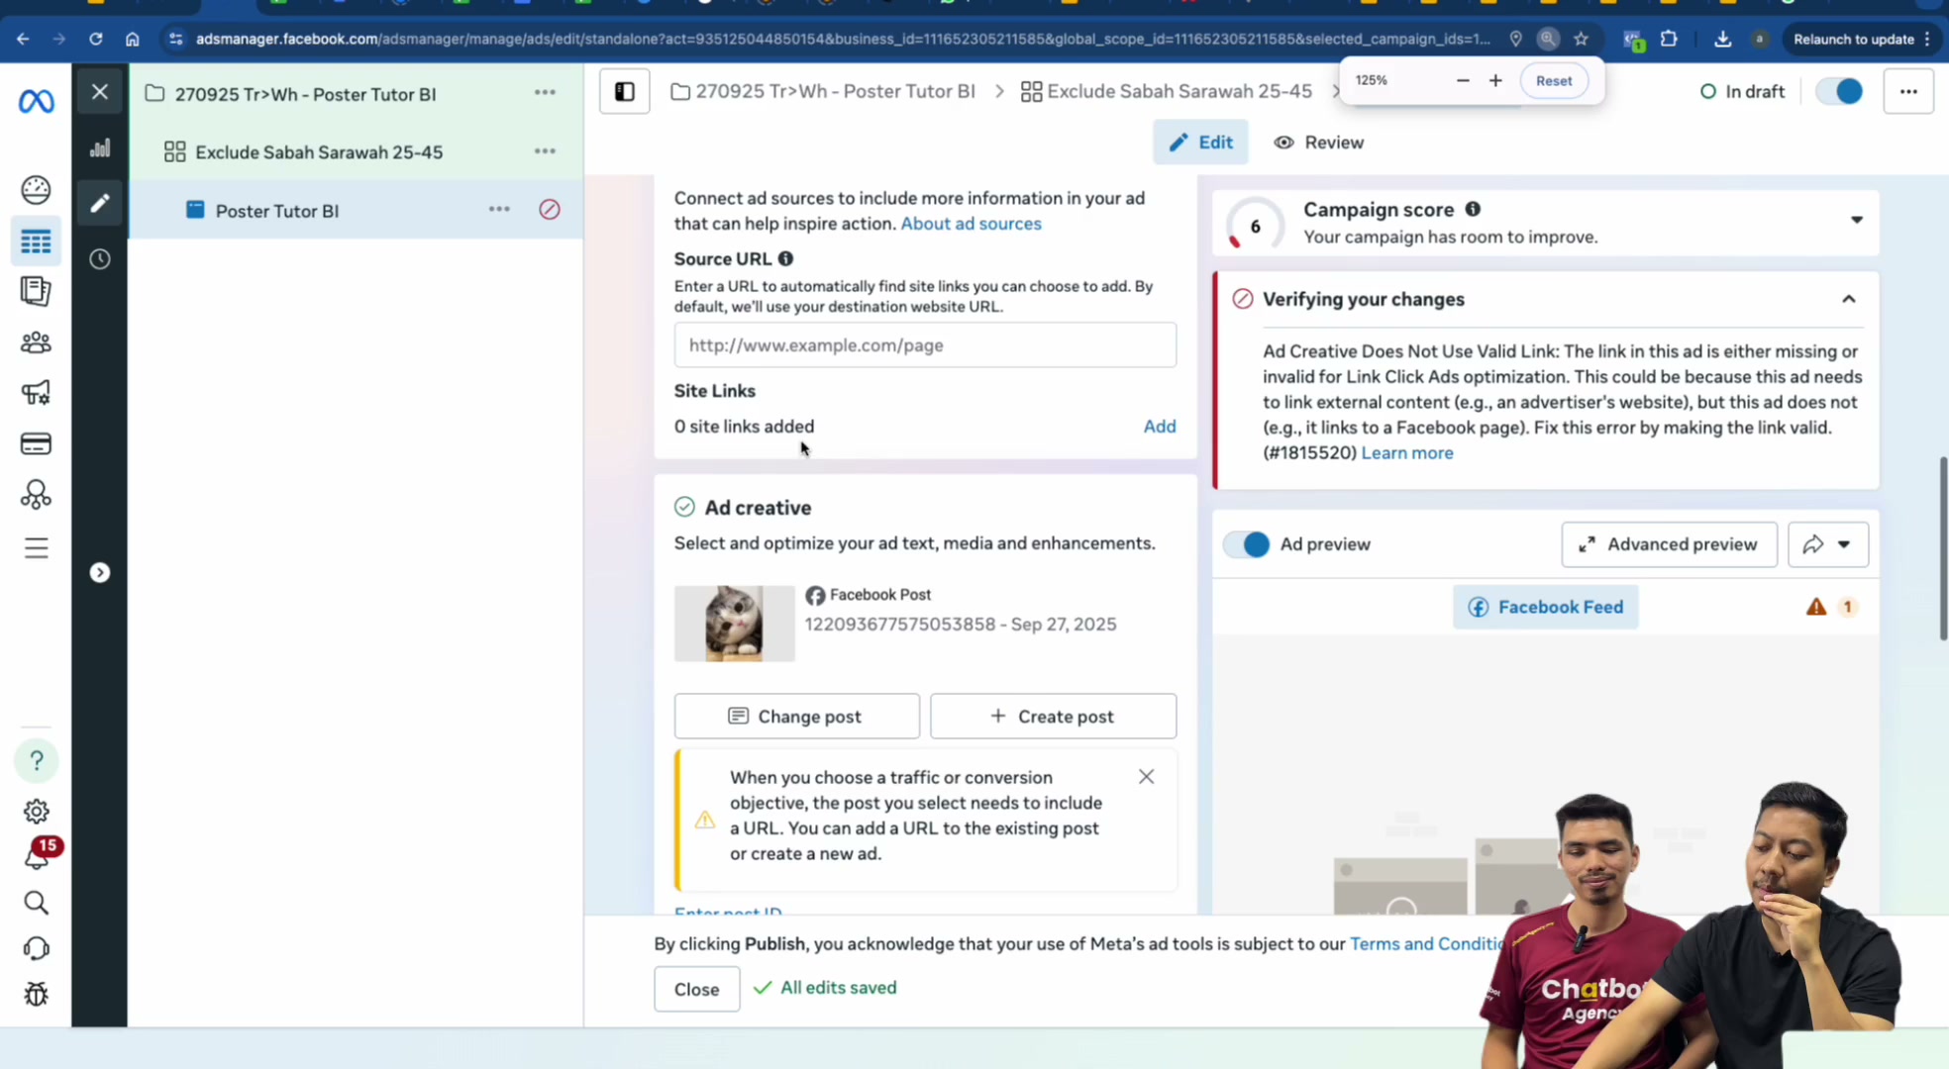
Task: Open the Advertising megaphone icon
Action: [36, 393]
